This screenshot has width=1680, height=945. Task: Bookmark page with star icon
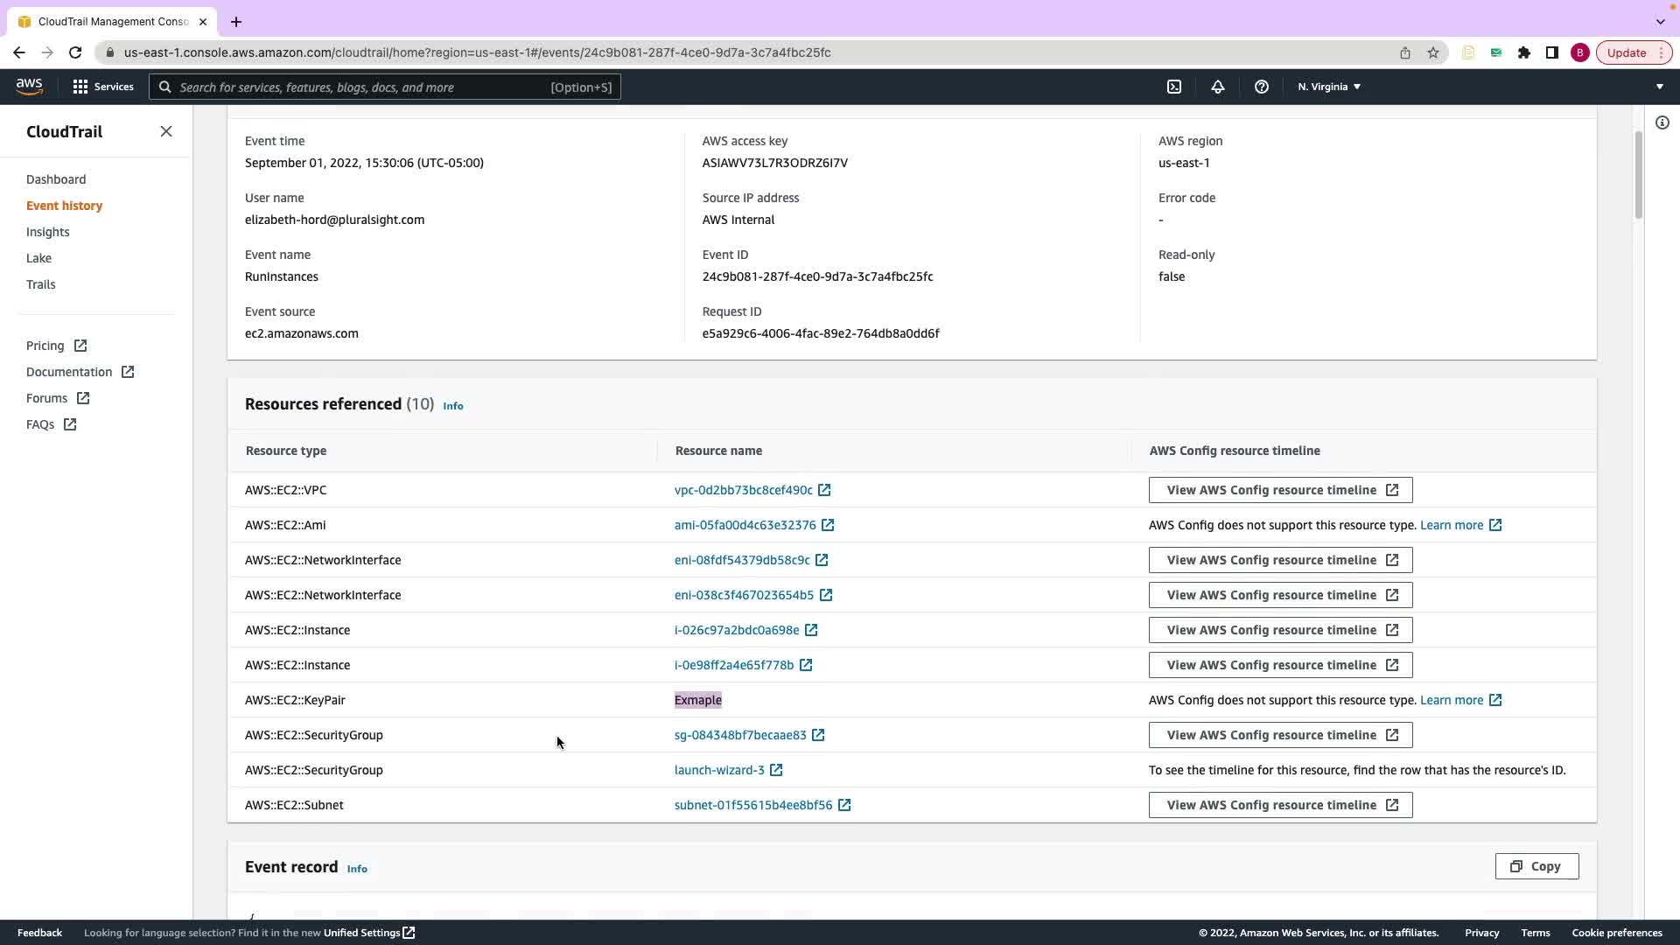1433,52
